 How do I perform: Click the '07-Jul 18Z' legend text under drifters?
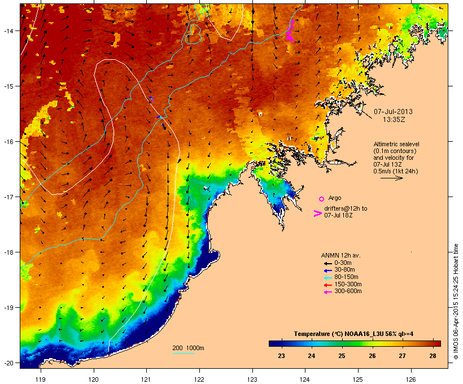[x=338, y=215]
